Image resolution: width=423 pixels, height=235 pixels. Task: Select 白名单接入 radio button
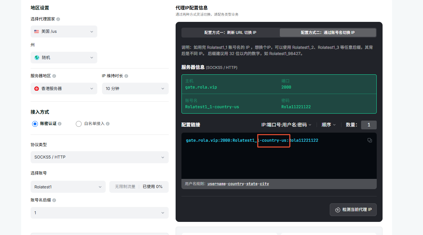(78, 124)
